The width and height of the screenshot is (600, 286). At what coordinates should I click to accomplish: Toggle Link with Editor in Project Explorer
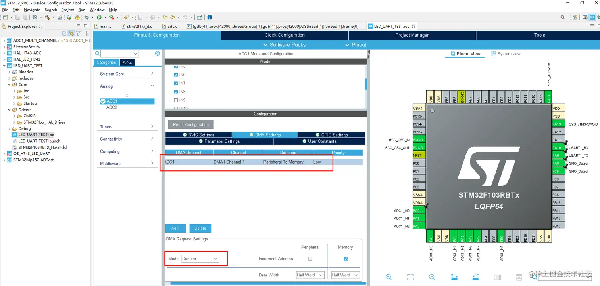[x=71, y=34]
